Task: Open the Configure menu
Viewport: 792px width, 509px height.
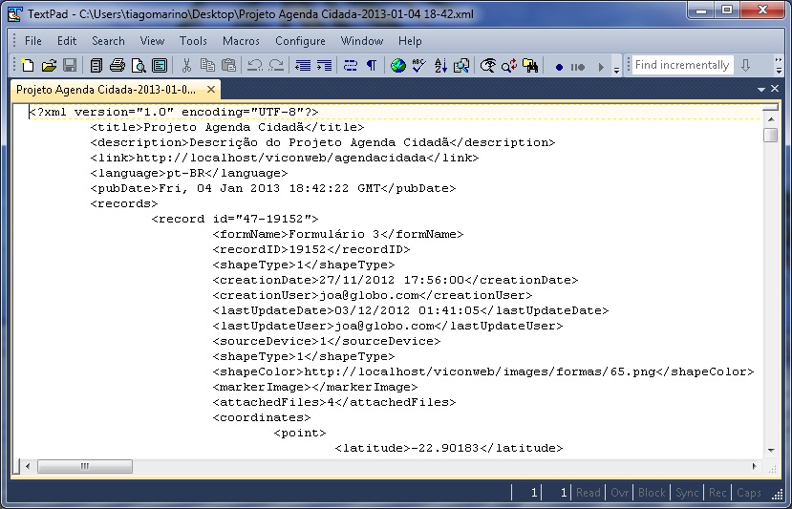Action: (x=300, y=41)
